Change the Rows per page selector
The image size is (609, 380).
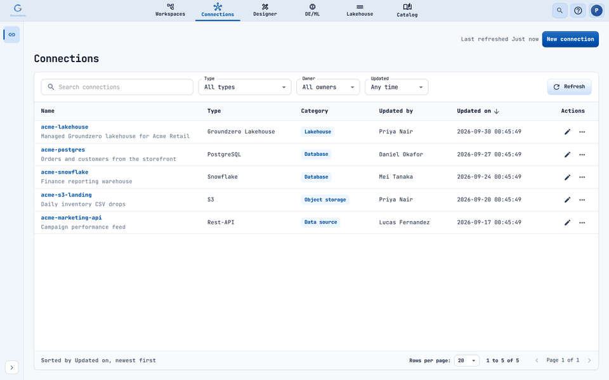pyautogui.click(x=466, y=360)
